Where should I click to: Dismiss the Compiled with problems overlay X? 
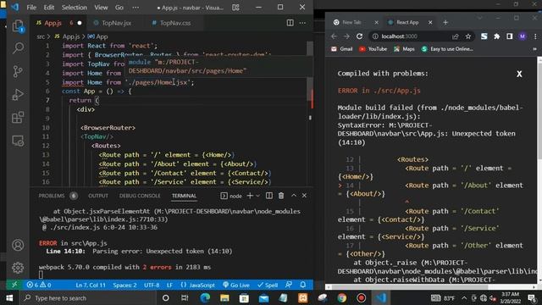519,74
